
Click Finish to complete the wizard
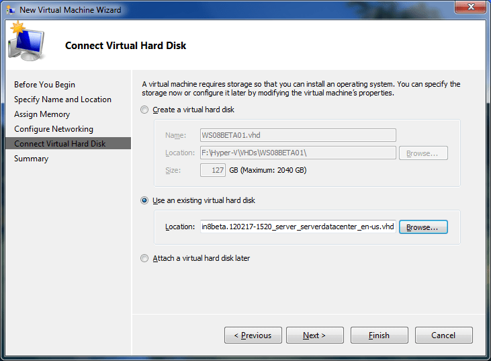[x=379, y=335]
